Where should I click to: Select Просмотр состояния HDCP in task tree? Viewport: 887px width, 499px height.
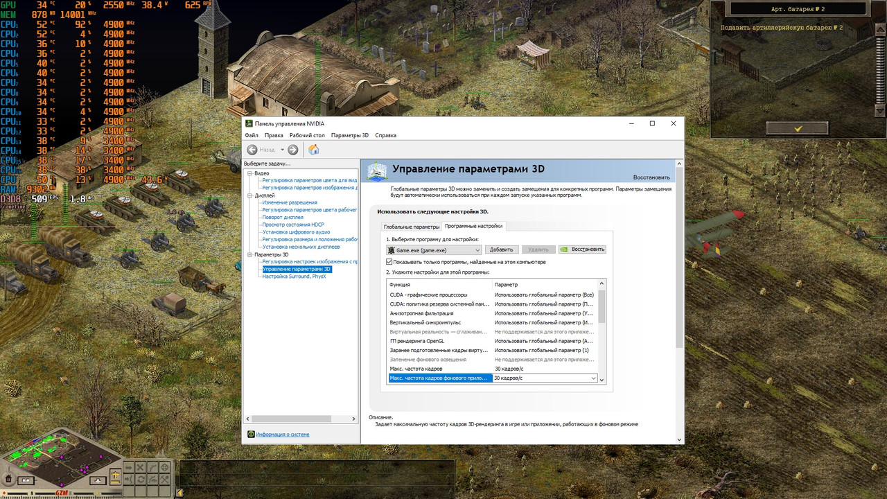(292, 225)
